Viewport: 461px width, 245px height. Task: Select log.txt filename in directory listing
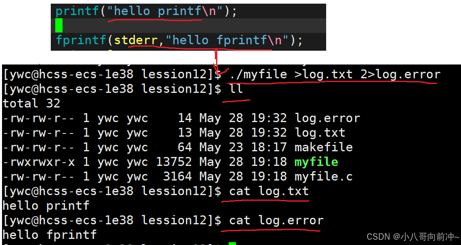click(x=320, y=133)
